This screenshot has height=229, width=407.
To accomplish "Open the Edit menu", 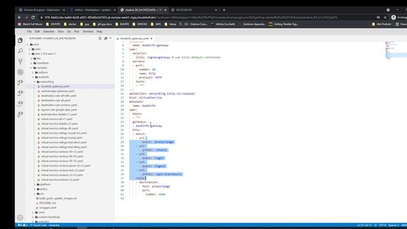I will 38,31.
